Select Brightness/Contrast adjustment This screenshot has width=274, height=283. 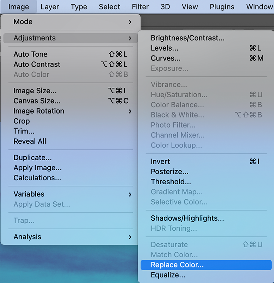click(187, 38)
